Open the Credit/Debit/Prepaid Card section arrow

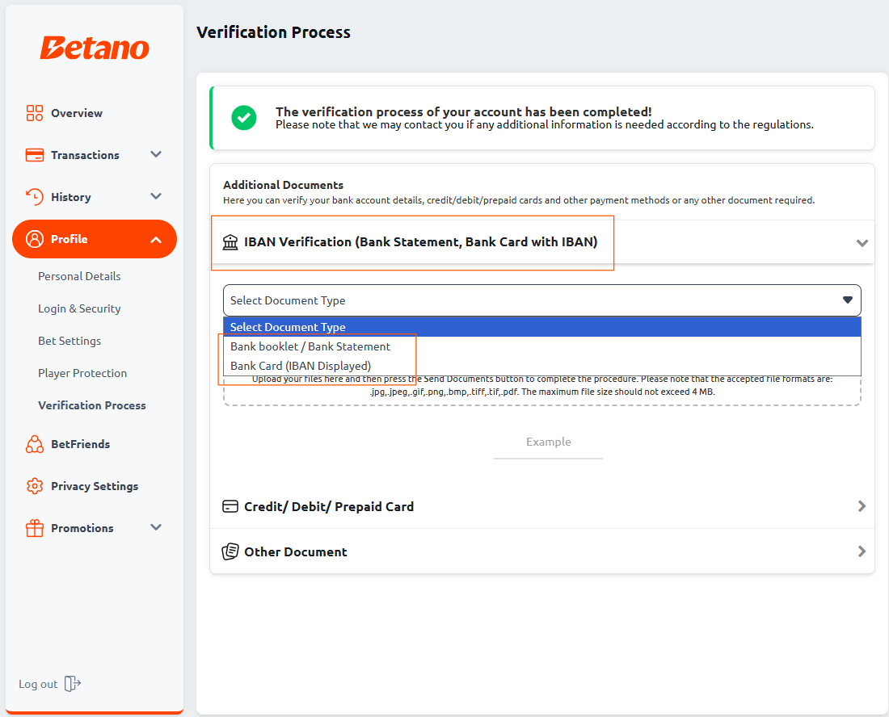tap(862, 505)
